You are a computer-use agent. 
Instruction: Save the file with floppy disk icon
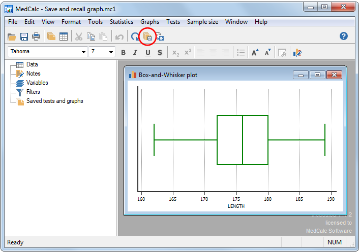coord(24,37)
